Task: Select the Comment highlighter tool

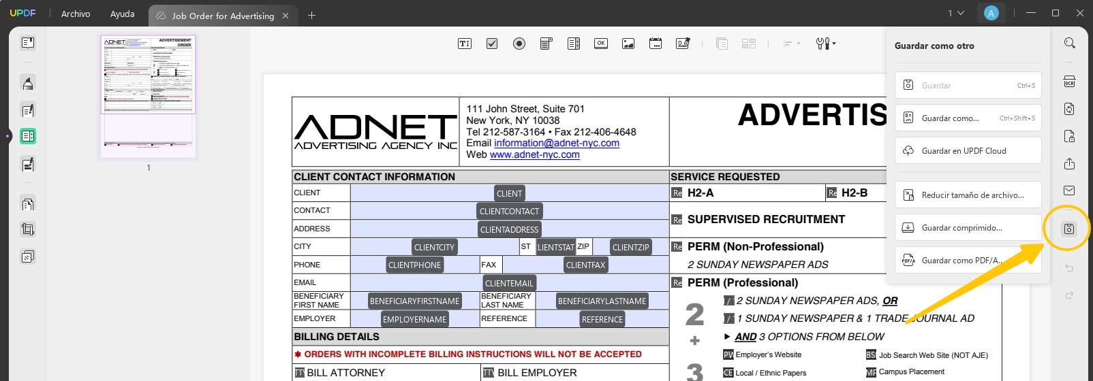Action: click(x=28, y=83)
